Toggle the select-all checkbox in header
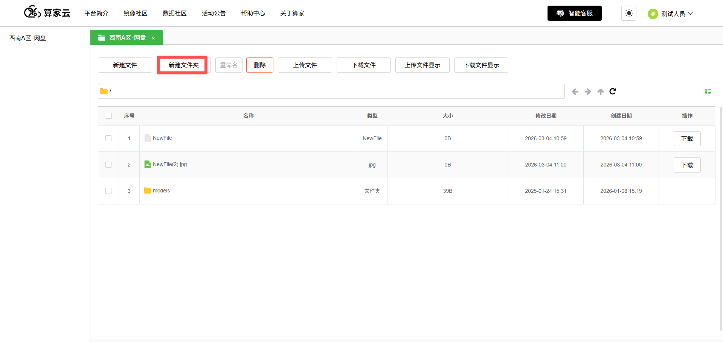This screenshot has width=723, height=342. click(109, 116)
